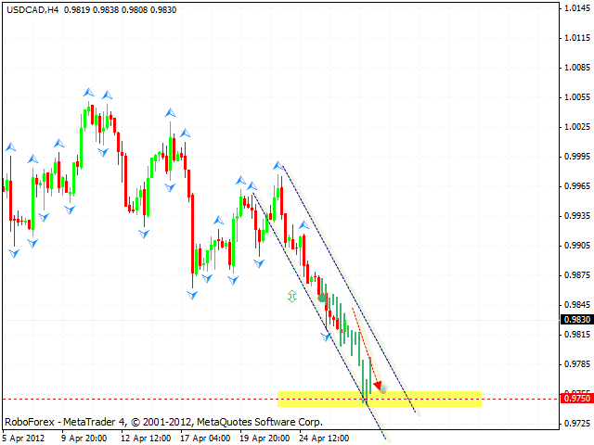Click the green double-arrow icon left of channel

pos(292,296)
